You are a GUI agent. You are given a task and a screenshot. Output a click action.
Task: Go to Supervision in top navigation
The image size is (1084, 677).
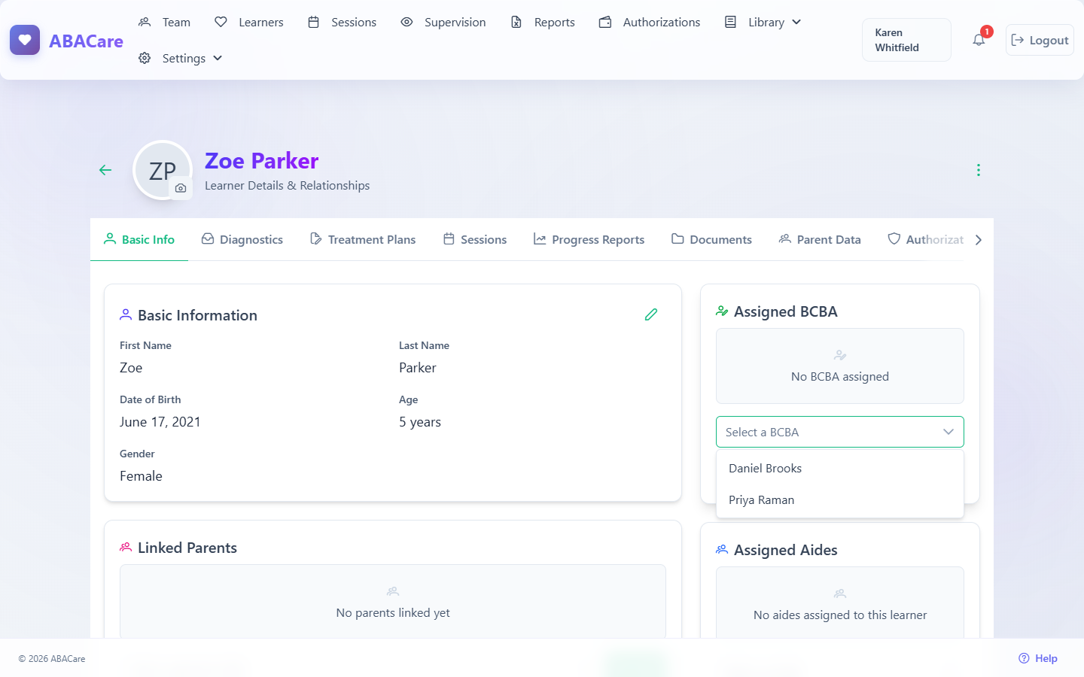coord(443,23)
